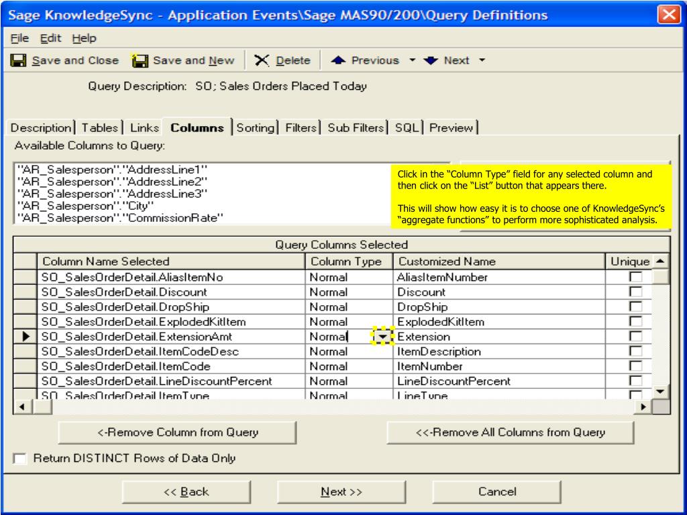
Task: Click the AliasItemNumber customized name cell
Action: pyautogui.click(x=499, y=277)
